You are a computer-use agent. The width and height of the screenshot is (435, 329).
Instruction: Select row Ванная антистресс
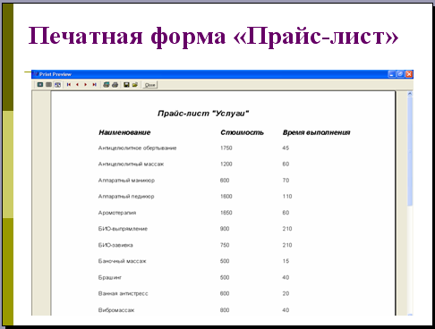(x=123, y=294)
